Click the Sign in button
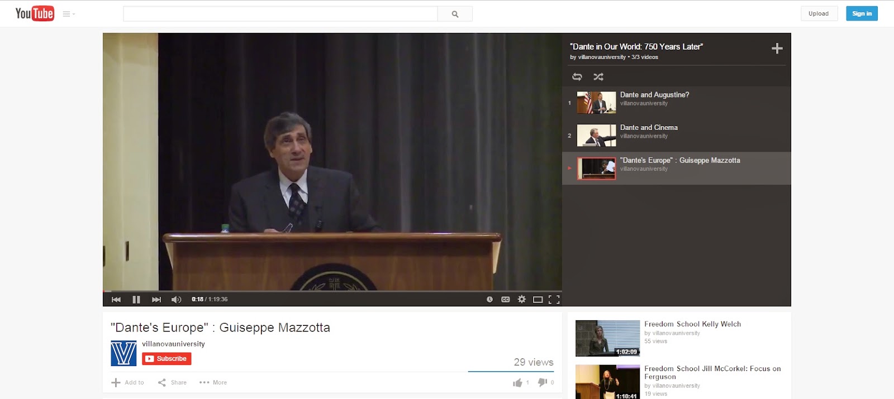The image size is (894, 399). point(862,13)
